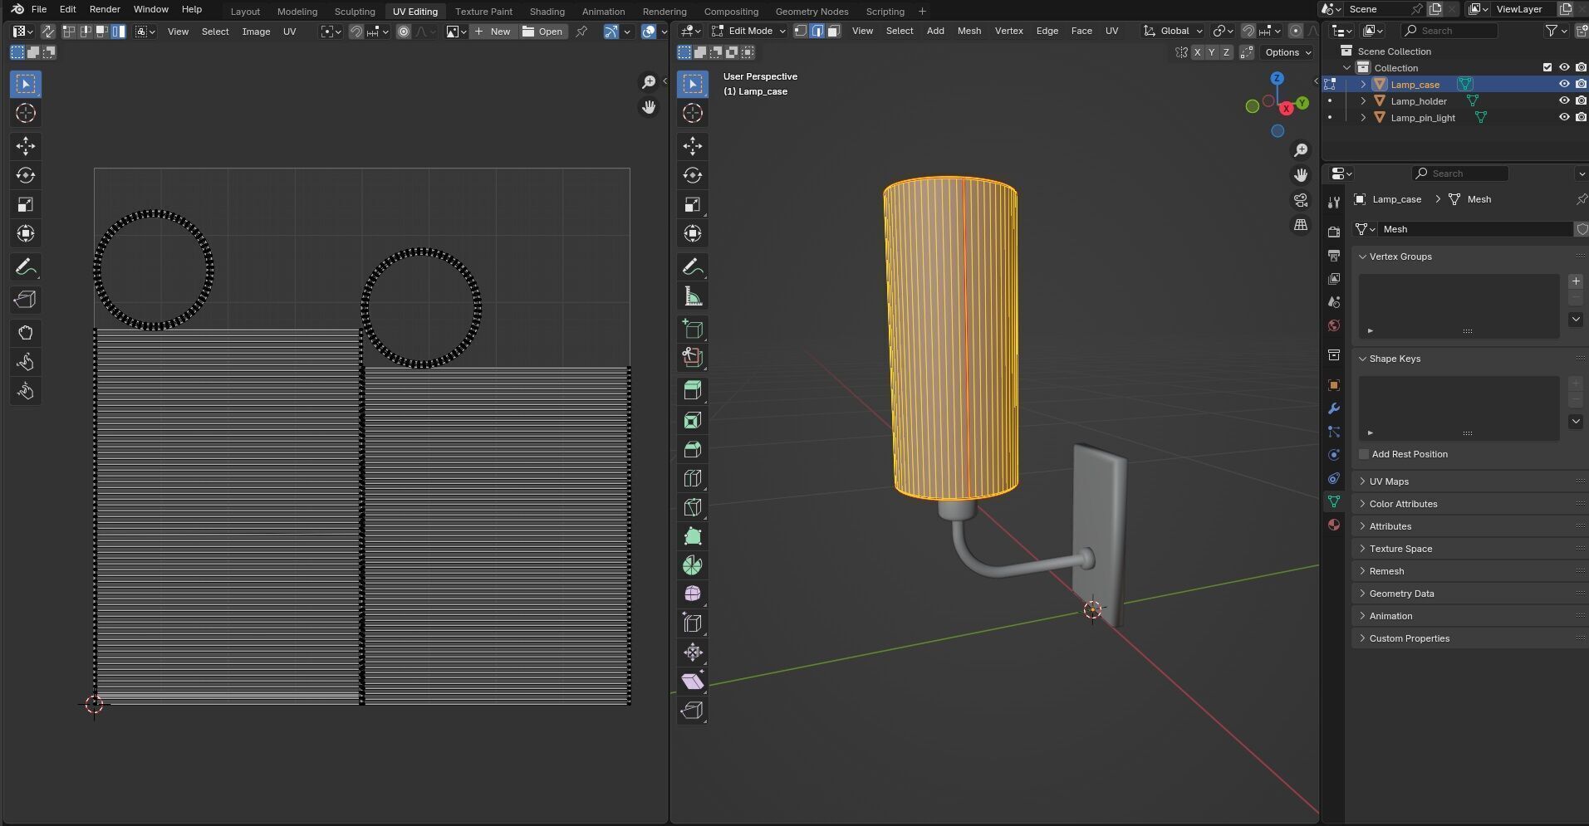
Task: Toggle Y axis mirror in viewport header
Action: (x=1211, y=52)
